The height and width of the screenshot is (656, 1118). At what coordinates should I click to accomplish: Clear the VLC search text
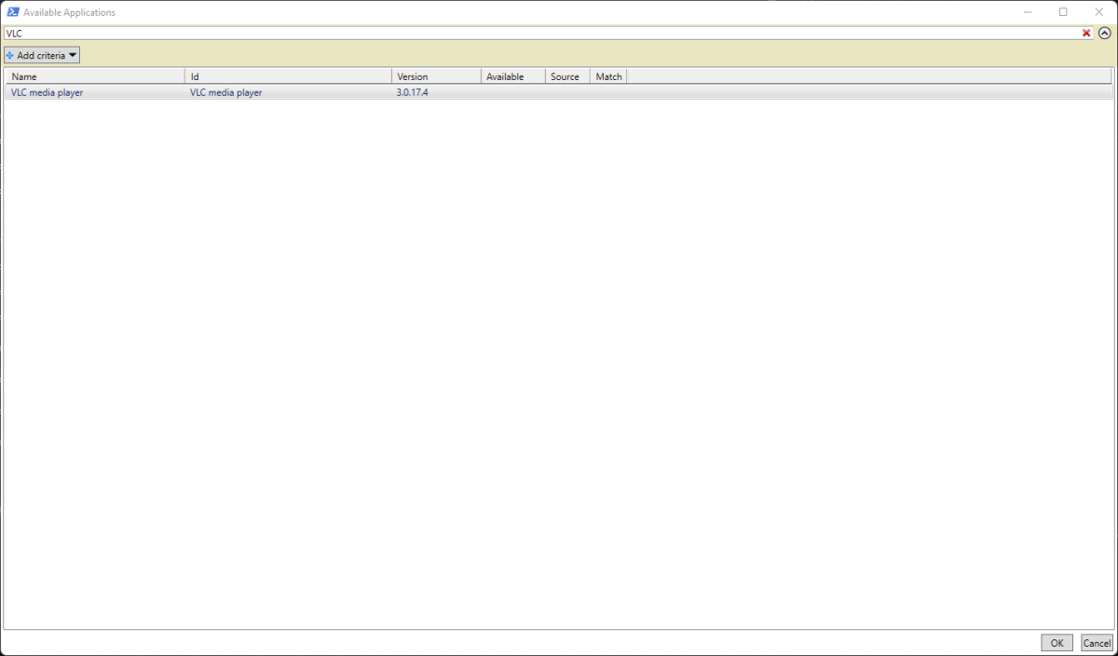pos(1086,33)
